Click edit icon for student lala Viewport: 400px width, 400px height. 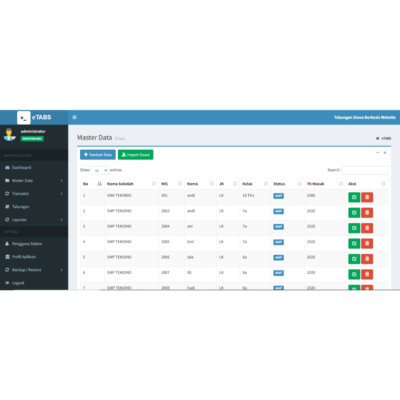pos(354,259)
